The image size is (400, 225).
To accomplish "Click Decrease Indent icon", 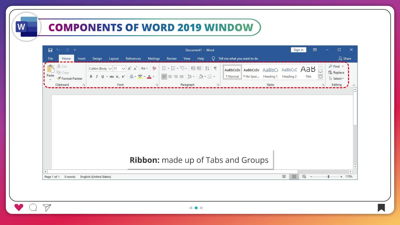I will coord(193,69).
